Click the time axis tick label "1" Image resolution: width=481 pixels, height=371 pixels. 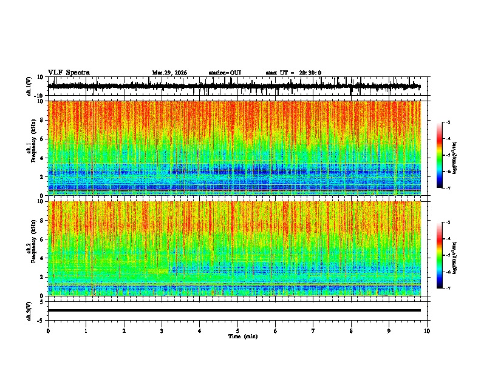click(86, 331)
